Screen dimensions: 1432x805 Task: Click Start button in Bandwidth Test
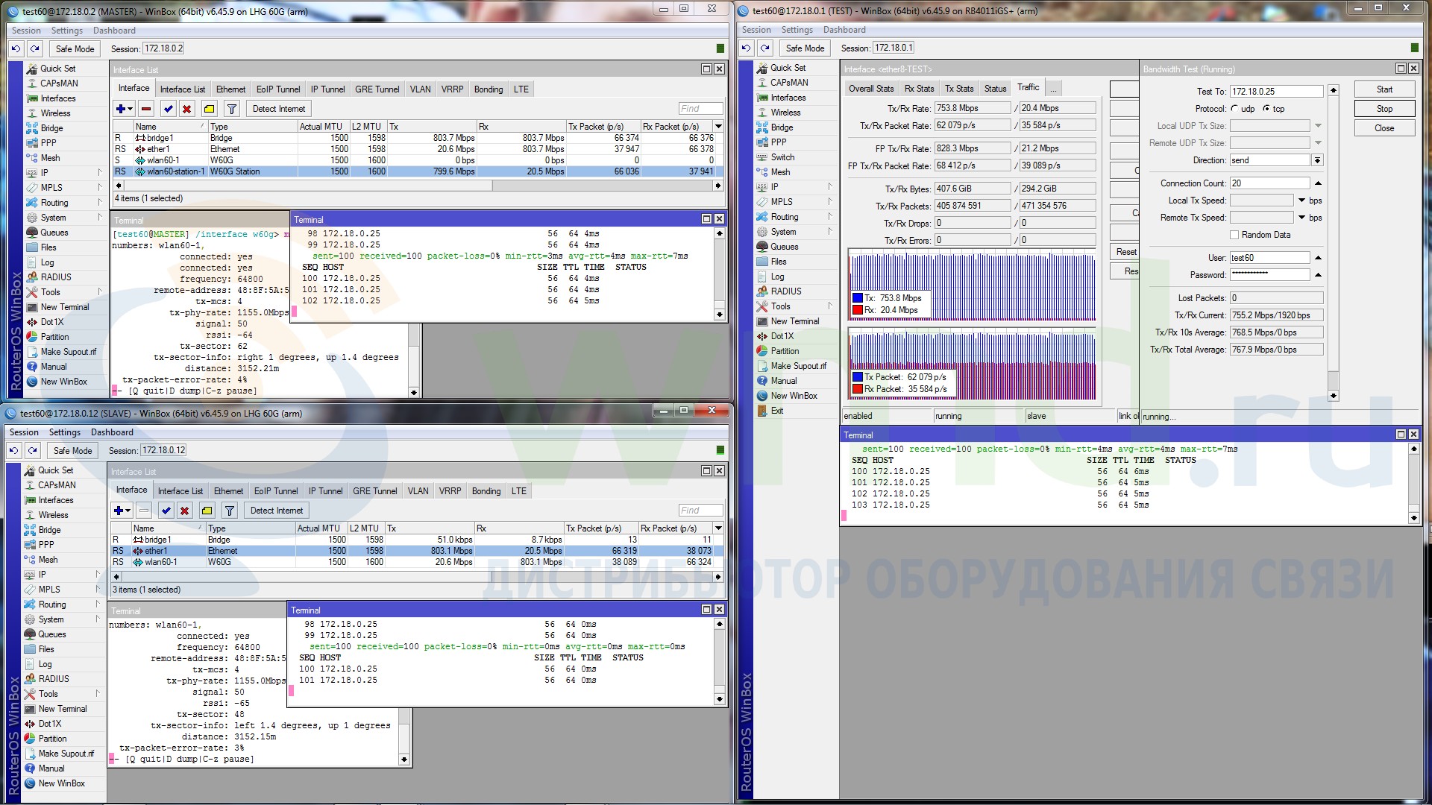pyautogui.click(x=1384, y=89)
